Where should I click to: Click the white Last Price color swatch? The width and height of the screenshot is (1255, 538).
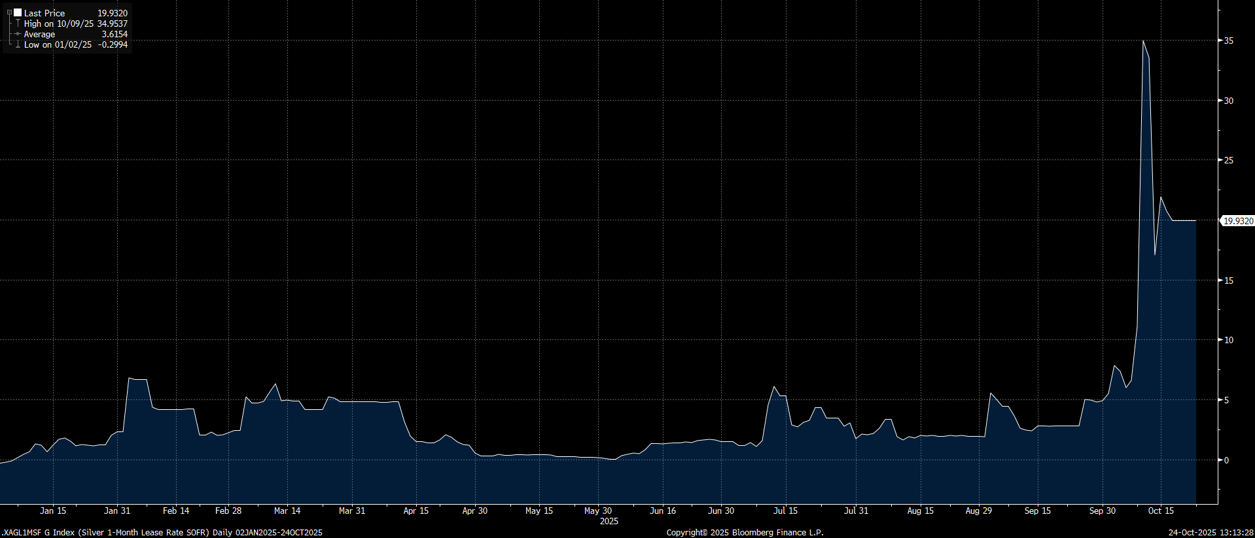coord(18,12)
